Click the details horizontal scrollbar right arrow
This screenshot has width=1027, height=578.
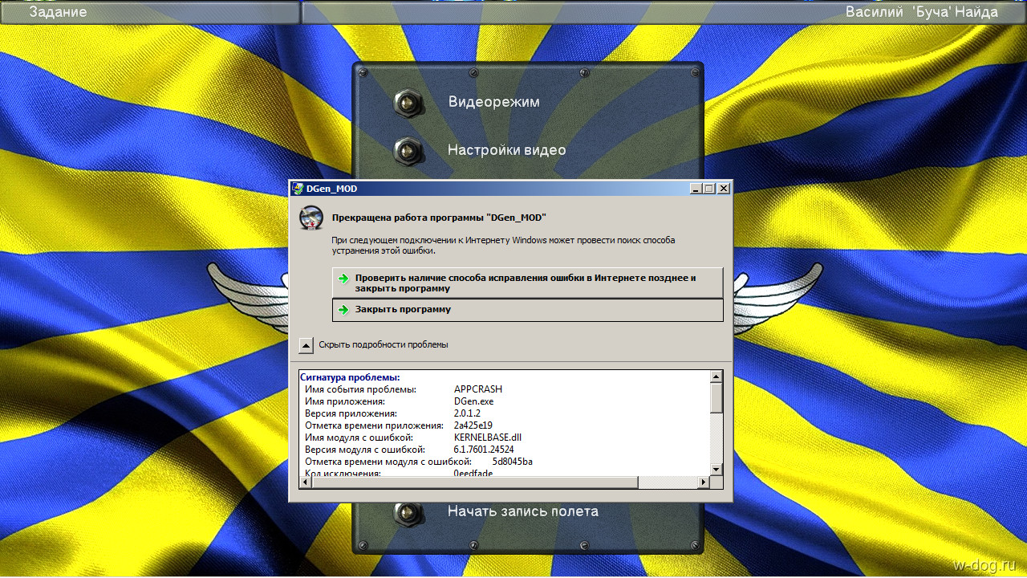(x=704, y=482)
